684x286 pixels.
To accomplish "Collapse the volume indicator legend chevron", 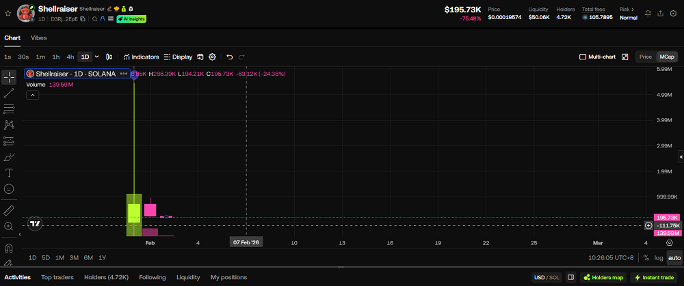I will [x=31, y=96].
